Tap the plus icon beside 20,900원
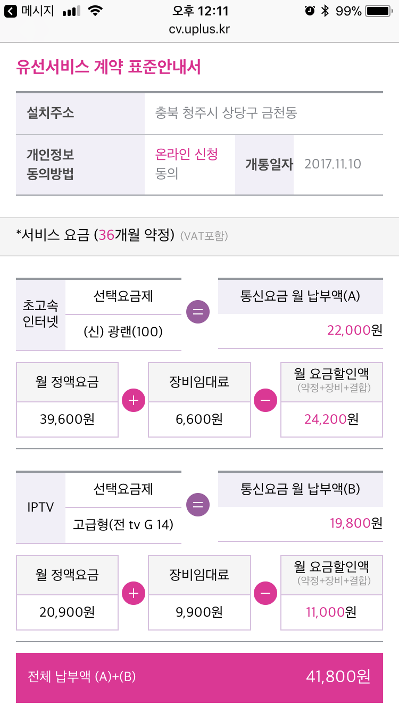The height and width of the screenshot is (711, 399). 134,593
